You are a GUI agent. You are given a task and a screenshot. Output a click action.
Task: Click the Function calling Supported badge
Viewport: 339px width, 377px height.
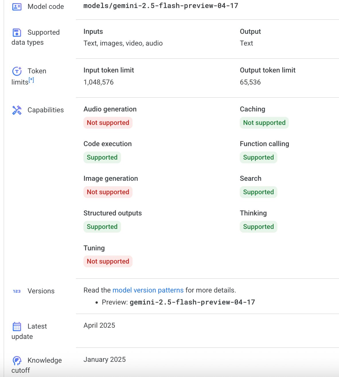[258, 157]
